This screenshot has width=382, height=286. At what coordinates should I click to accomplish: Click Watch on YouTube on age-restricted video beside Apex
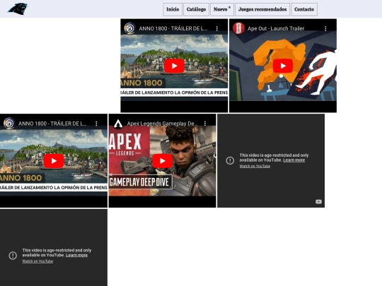(x=255, y=166)
